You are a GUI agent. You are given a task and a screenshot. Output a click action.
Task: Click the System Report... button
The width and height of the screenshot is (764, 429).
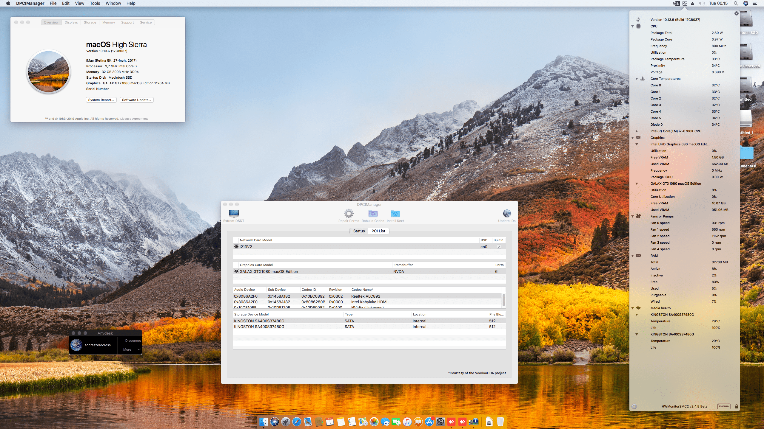(x=101, y=100)
